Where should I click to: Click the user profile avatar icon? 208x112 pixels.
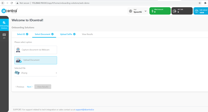coord(130,11)
